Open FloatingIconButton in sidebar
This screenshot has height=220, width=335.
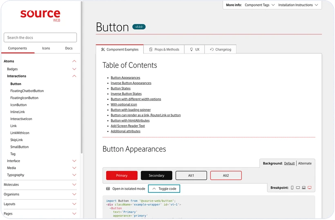click(25, 98)
